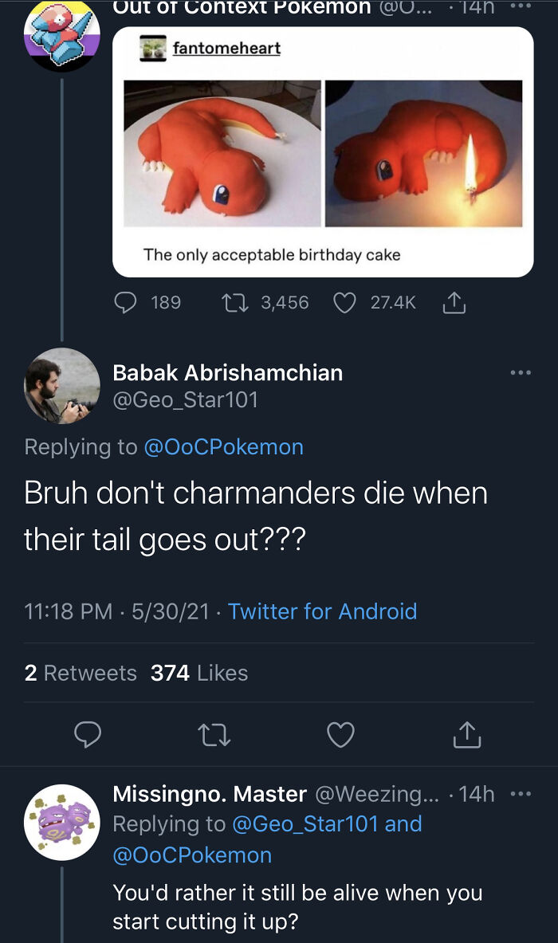The width and height of the screenshot is (558, 943).
Task: Open Babak Abrishamchian's profile picture
Action: [62, 386]
